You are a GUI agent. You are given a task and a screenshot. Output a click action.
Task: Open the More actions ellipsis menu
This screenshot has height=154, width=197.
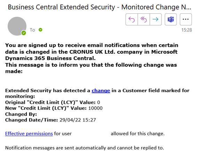[x=186, y=20]
